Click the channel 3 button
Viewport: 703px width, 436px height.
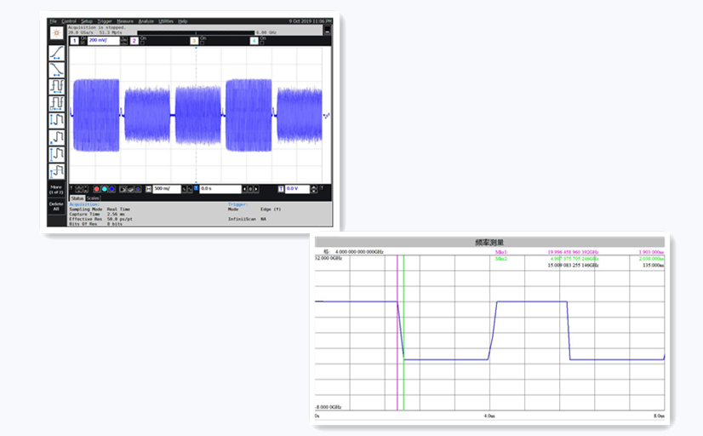coord(193,40)
